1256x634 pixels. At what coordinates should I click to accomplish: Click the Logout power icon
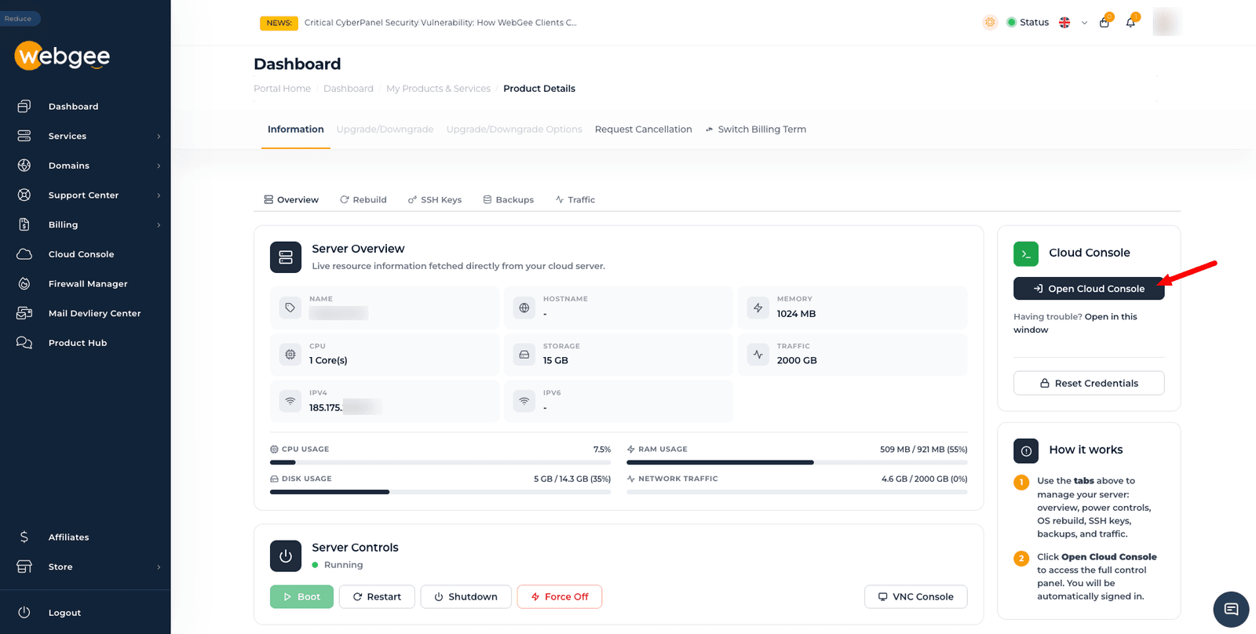click(x=24, y=612)
